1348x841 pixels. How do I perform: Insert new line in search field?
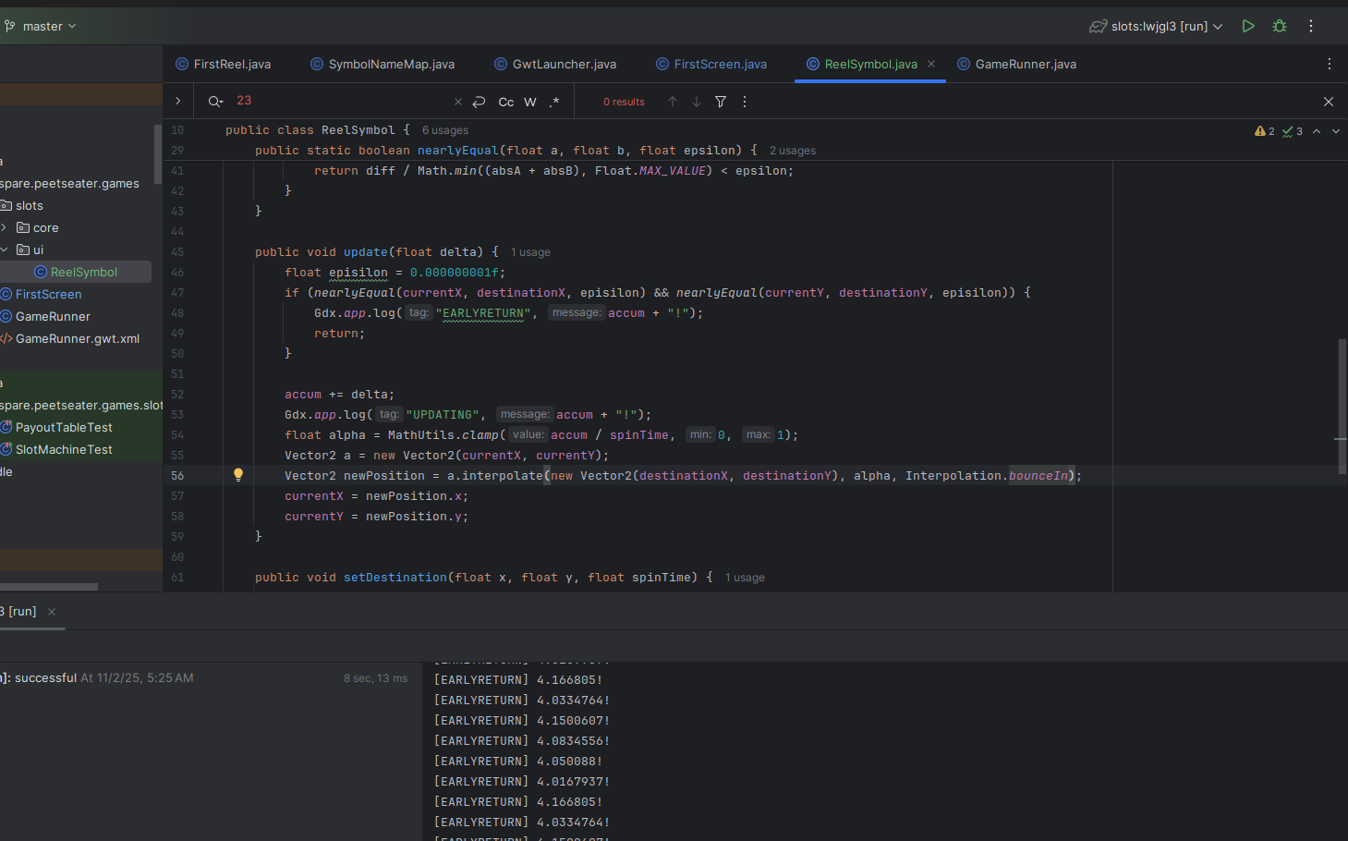(x=479, y=102)
